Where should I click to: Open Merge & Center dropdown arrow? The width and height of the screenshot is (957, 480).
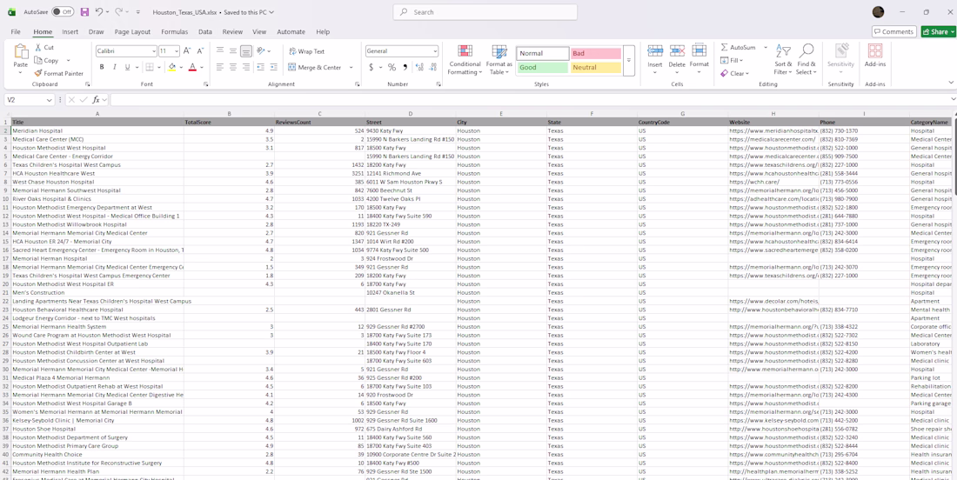click(x=351, y=67)
